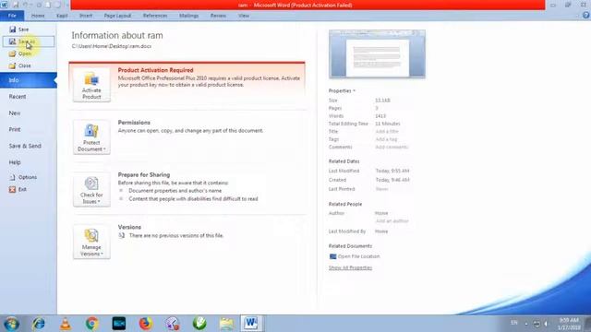The height and width of the screenshot is (332, 591).
Task: Open the Review ribbon tab
Action: [x=218, y=16]
